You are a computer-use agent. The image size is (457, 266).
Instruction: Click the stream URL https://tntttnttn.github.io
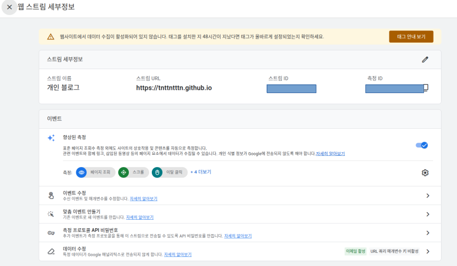pyautogui.click(x=174, y=88)
